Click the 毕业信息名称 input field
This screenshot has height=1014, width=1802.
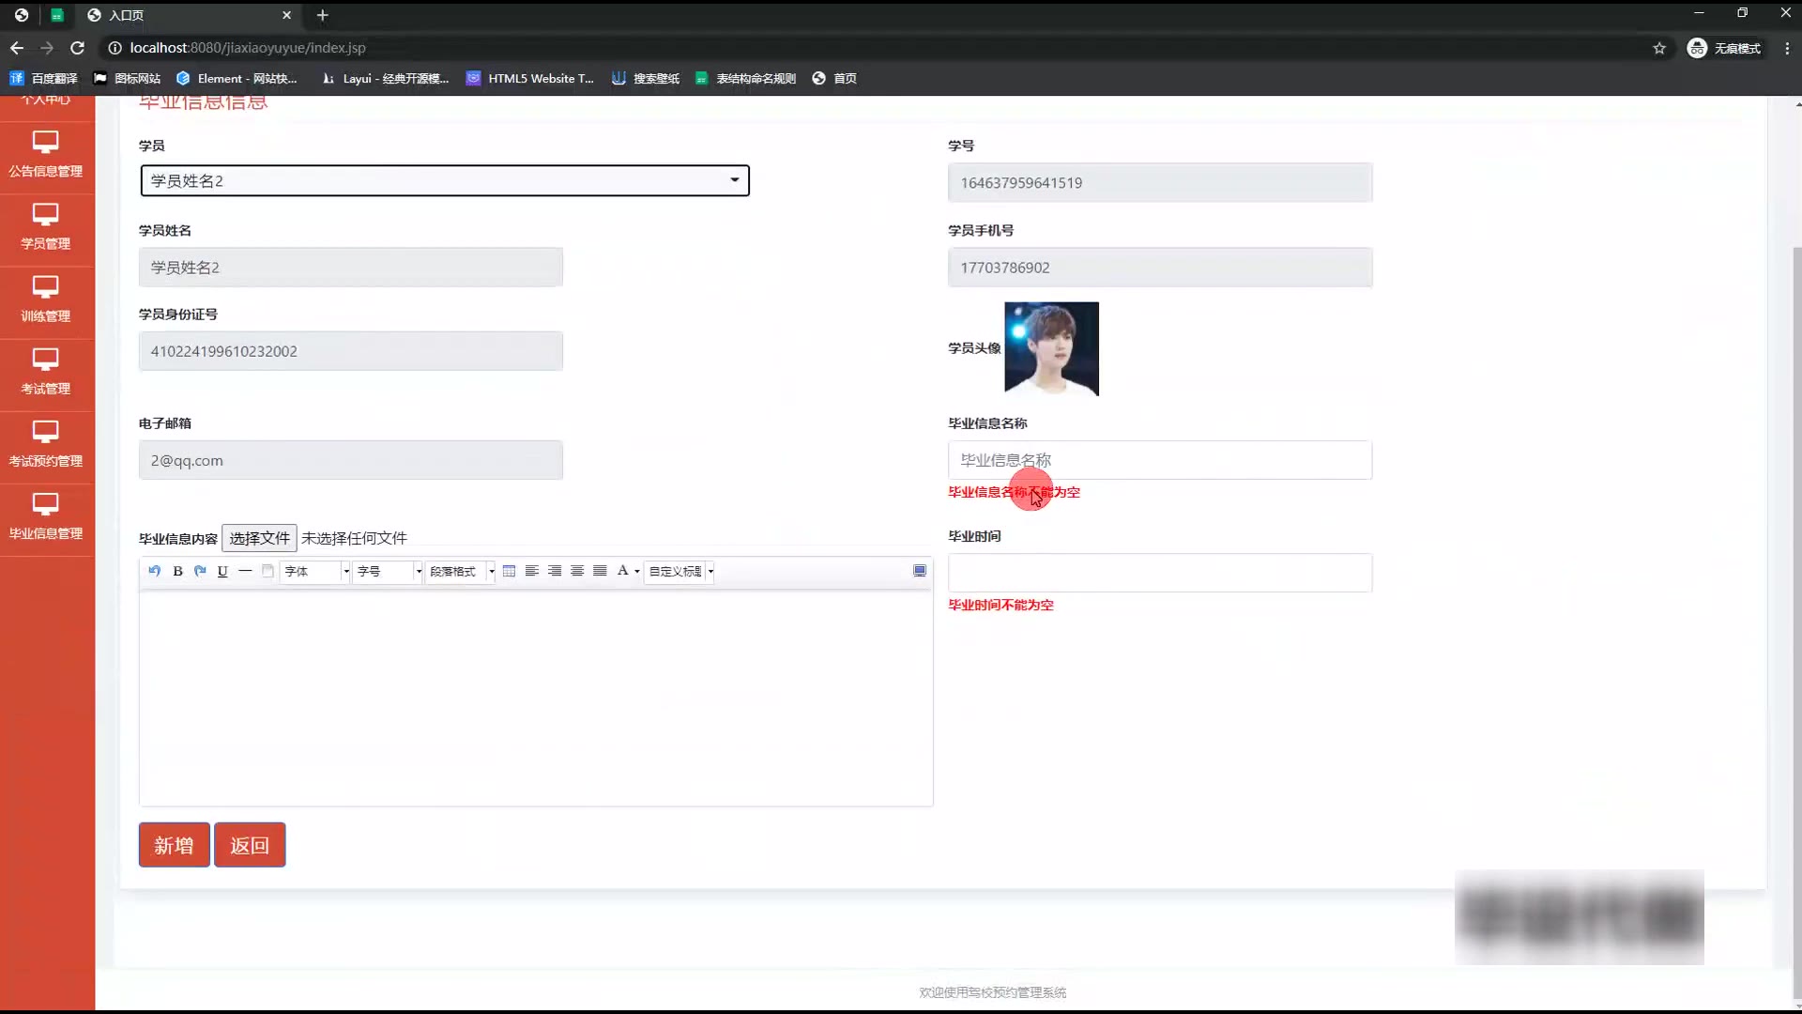1159,460
